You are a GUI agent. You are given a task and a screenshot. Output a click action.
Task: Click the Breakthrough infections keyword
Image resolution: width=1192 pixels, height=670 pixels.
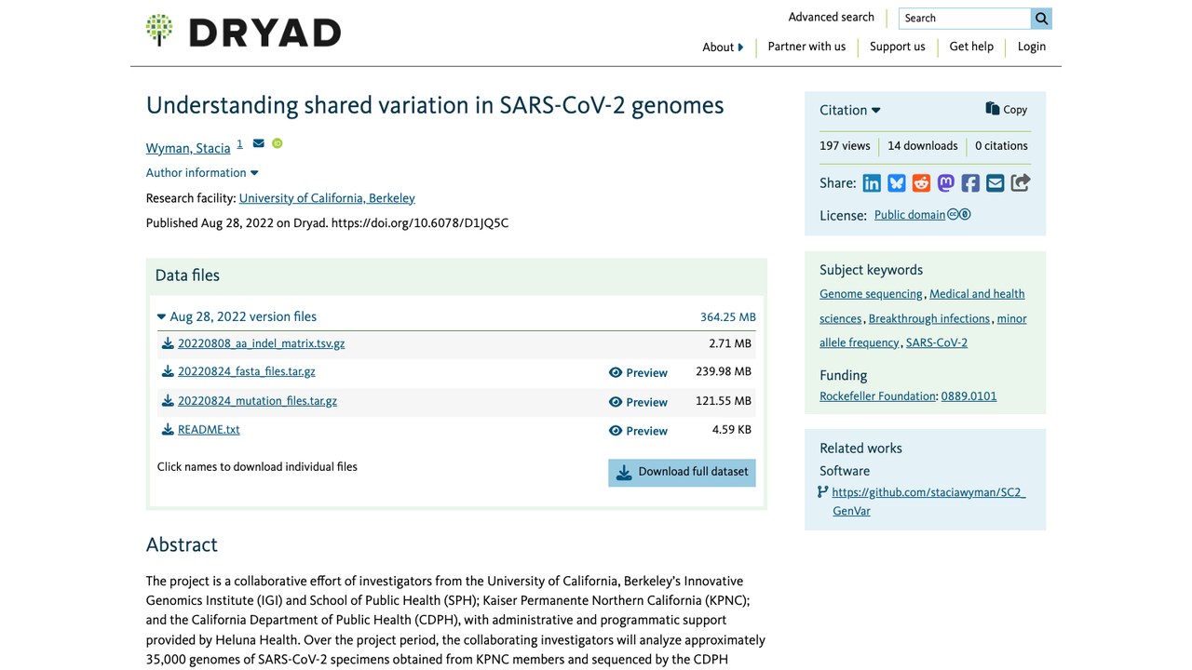click(x=929, y=318)
